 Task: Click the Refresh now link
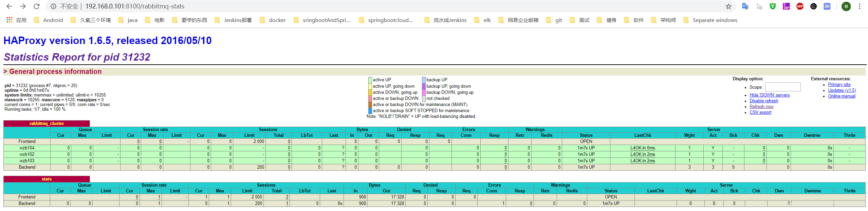point(761,107)
